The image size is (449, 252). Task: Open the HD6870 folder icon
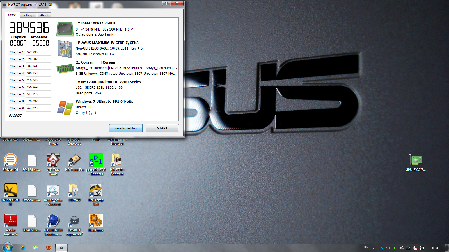[x=75, y=193]
